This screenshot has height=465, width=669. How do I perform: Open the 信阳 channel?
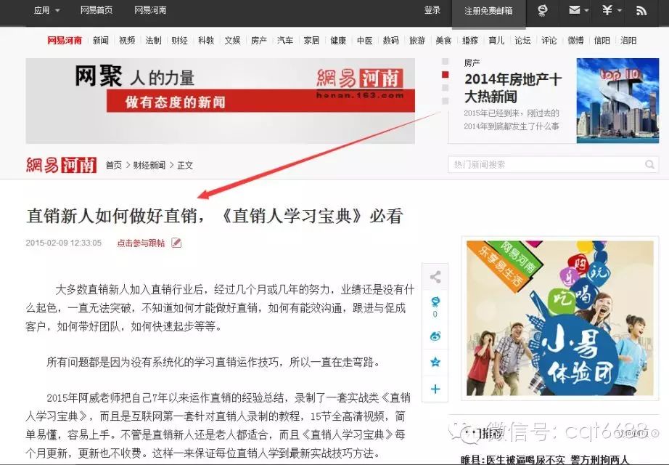602,41
